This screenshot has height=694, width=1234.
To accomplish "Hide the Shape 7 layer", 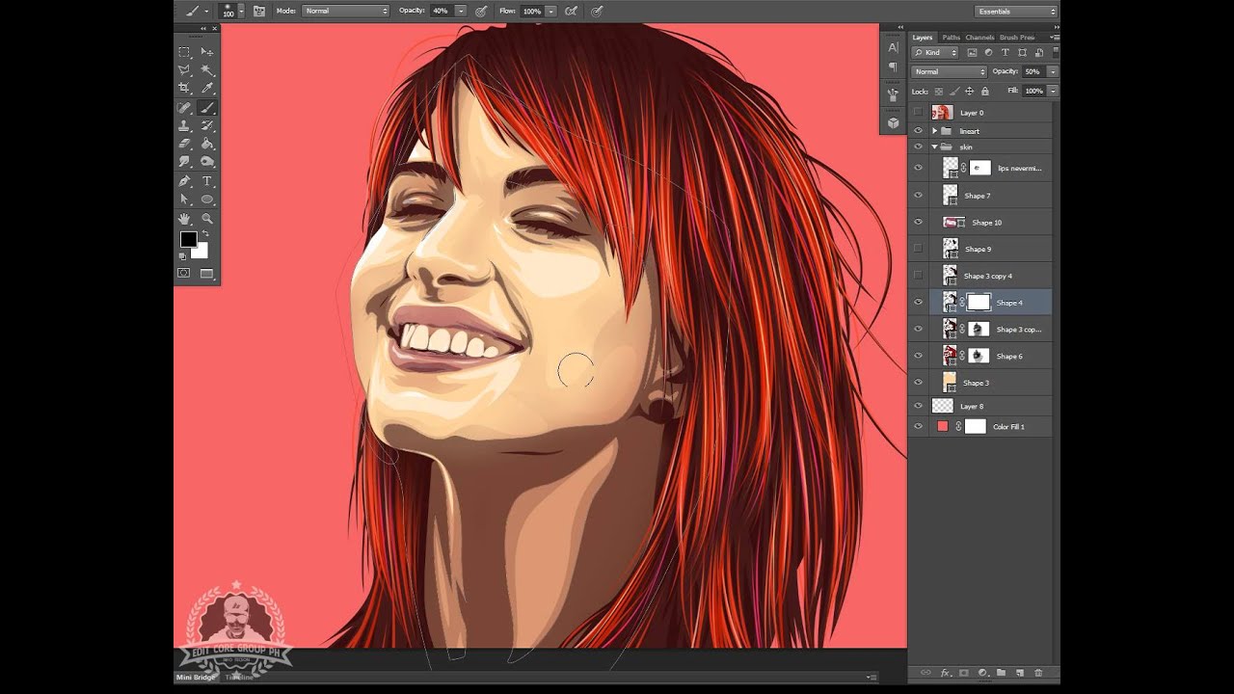I will [918, 195].
